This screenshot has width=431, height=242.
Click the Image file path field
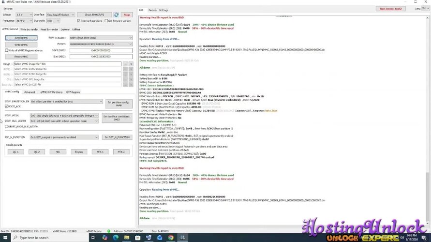pos(67,64)
